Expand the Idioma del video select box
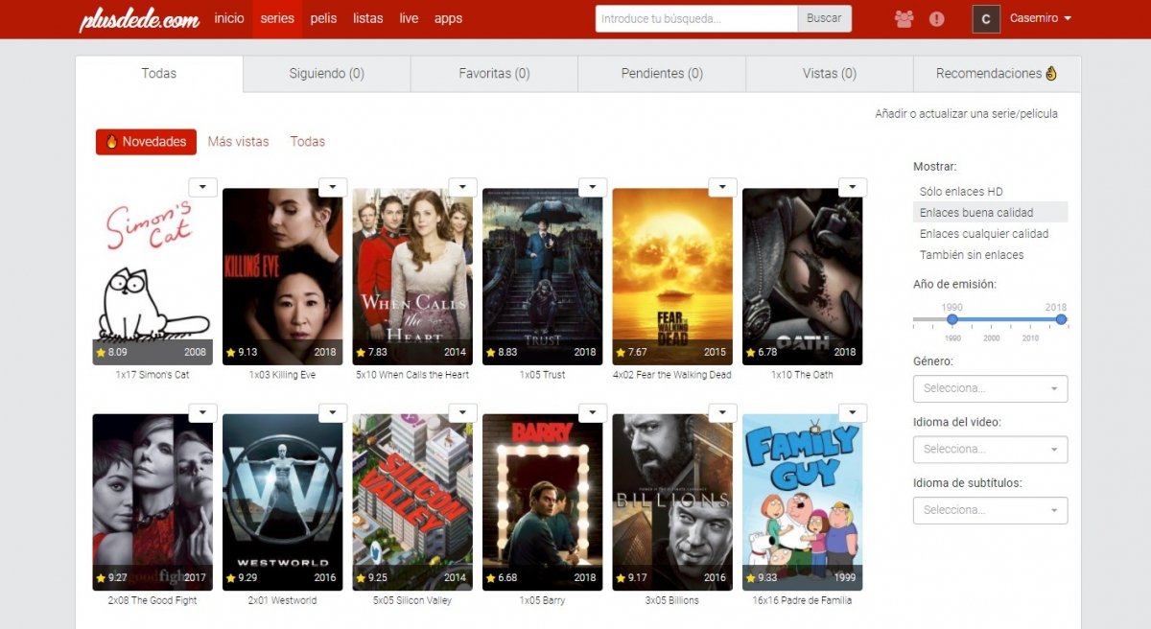 (990, 449)
